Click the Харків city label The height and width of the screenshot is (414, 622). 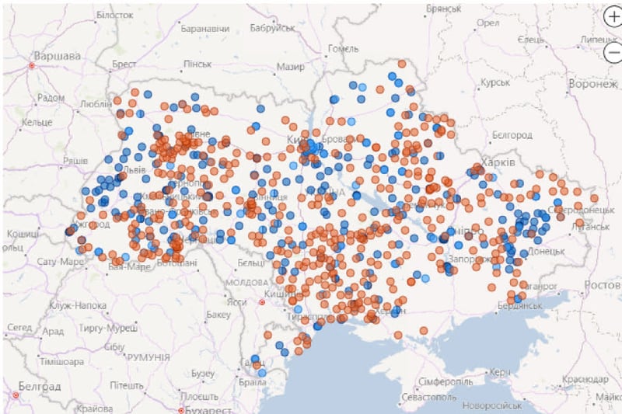coord(498,163)
